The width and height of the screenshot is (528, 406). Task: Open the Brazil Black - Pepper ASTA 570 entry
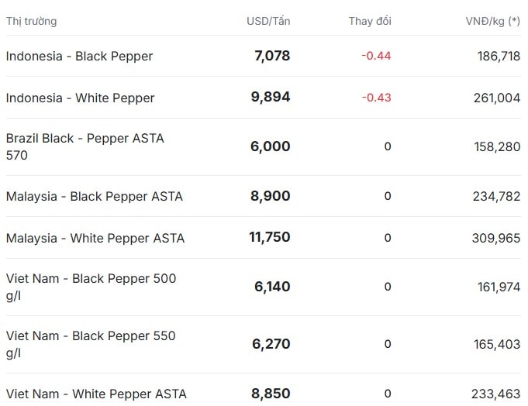click(85, 146)
